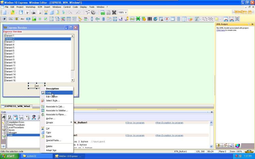Click the Open project folder icon
Screen dimensions: 255x159
[x=13, y=13]
